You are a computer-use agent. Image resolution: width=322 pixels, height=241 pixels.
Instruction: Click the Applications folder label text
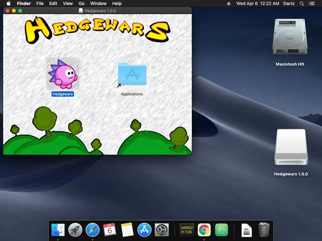(132, 94)
